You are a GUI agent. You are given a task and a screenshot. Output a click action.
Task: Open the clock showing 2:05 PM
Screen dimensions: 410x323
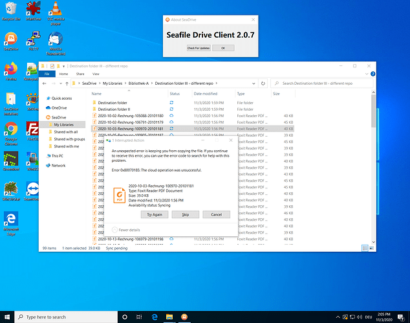384,317
